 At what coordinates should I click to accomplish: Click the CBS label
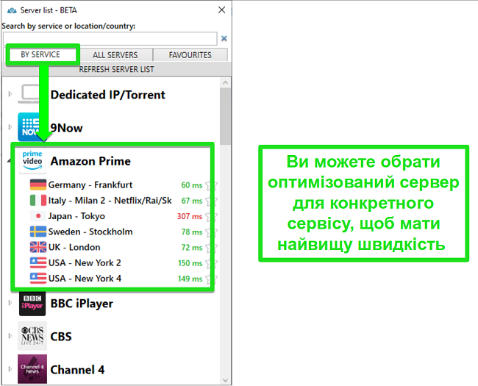pos(61,337)
